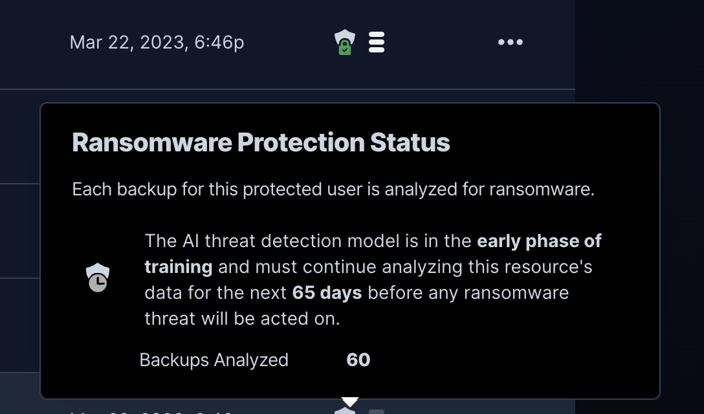Screen dimensions: 704x414
Task: Click the "before any ransomware" phrase
Action: tap(468, 293)
